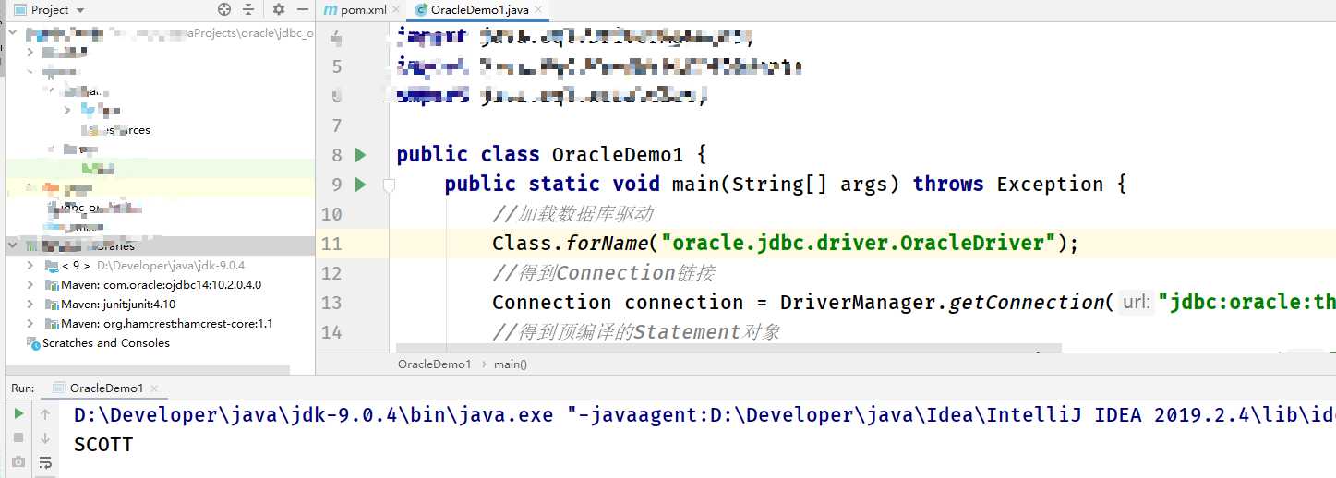Click the comment //得到Connection链接 on line 12
Image resolution: width=1336 pixels, height=478 pixels.
pyautogui.click(x=604, y=273)
